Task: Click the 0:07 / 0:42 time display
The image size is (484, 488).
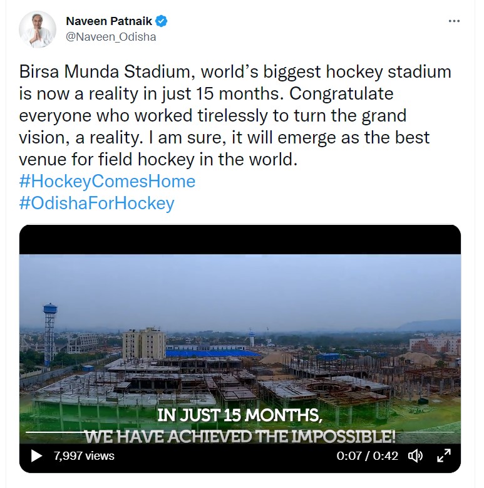Action: 367,456
